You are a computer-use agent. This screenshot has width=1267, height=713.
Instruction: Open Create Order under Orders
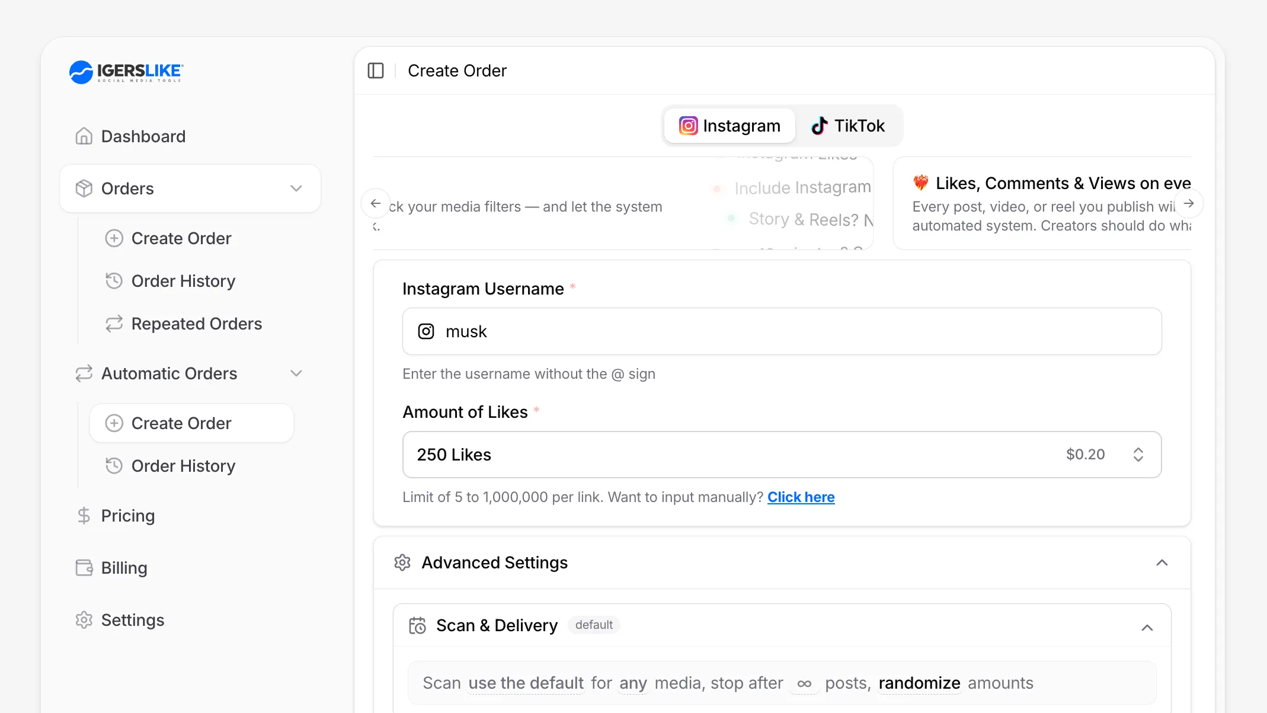coord(192,238)
